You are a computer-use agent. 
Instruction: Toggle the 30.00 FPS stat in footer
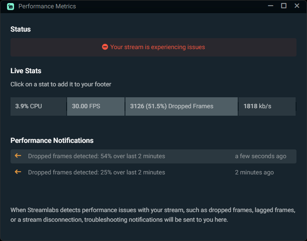pyautogui.click(x=96, y=106)
